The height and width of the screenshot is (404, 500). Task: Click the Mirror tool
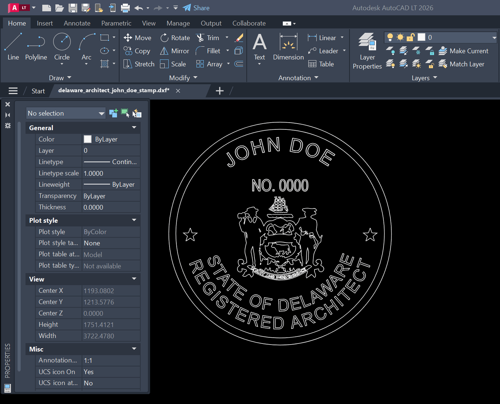tap(175, 51)
